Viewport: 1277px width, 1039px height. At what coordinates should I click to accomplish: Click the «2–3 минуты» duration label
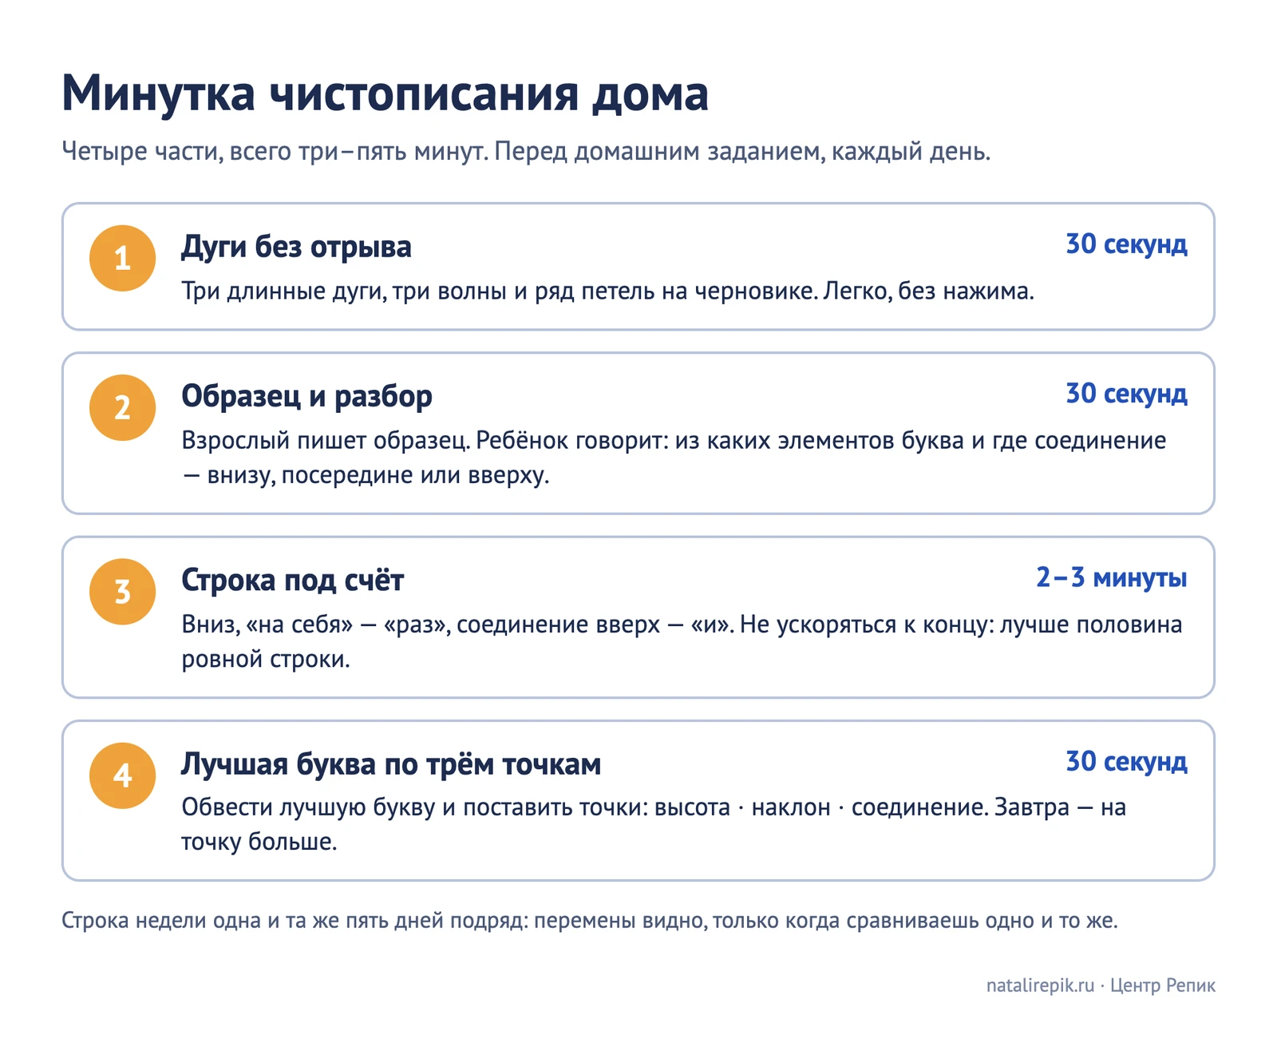[1111, 577]
